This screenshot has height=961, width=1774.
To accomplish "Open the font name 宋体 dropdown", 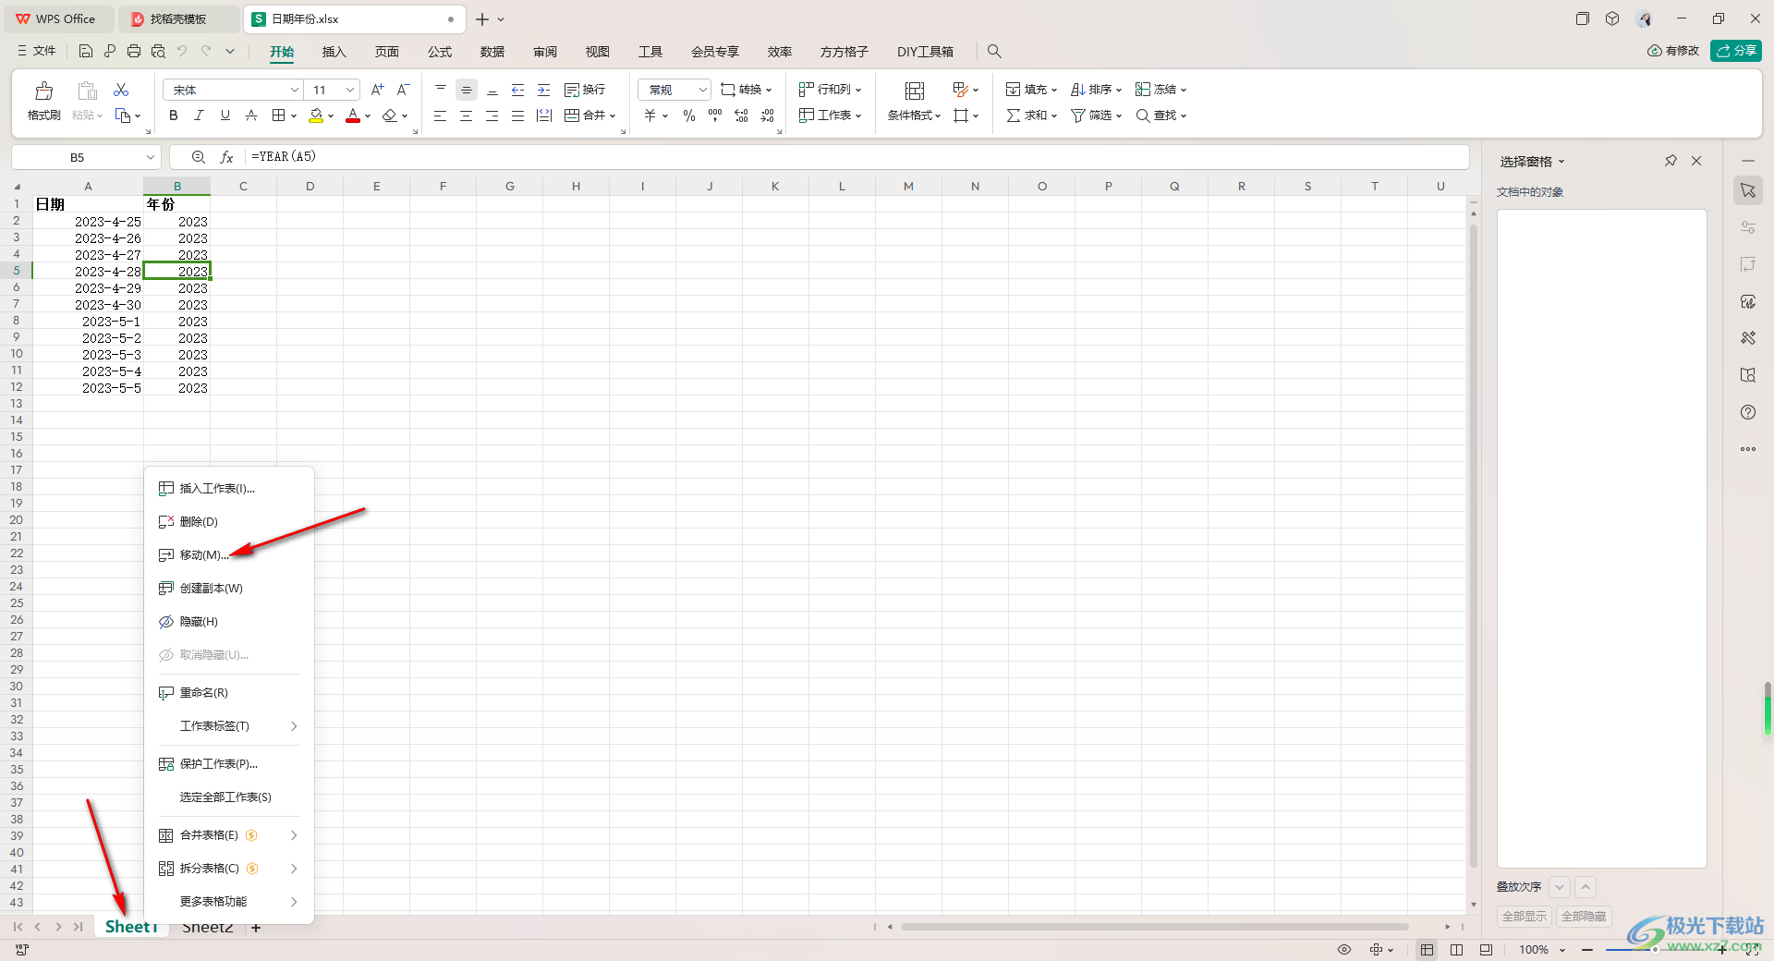I will pos(294,90).
